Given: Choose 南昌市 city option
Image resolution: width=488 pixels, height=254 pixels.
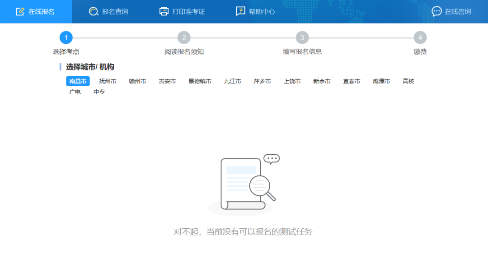Looking at the screenshot, I should (78, 81).
